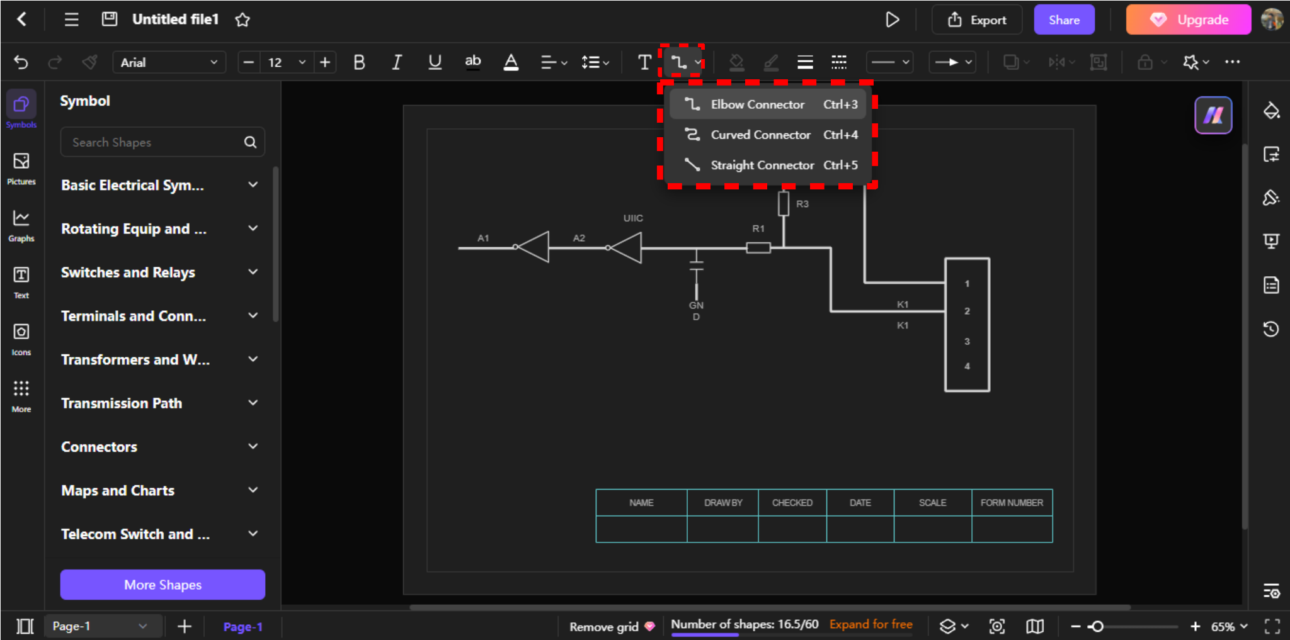Start presentation with the play icon
Screen dimensions: 1290x640
pos(892,20)
